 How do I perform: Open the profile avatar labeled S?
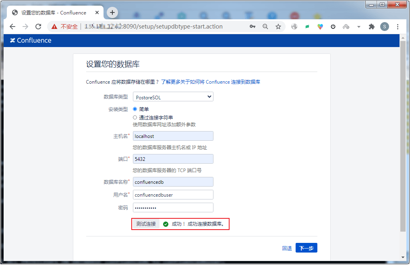[x=384, y=27]
